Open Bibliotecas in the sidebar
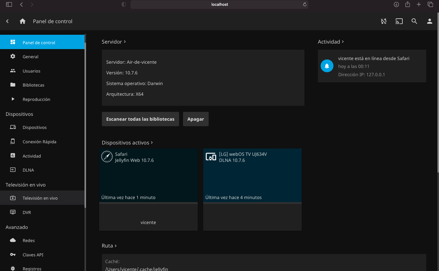The width and height of the screenshot is (439, 271). pos(33,85)
